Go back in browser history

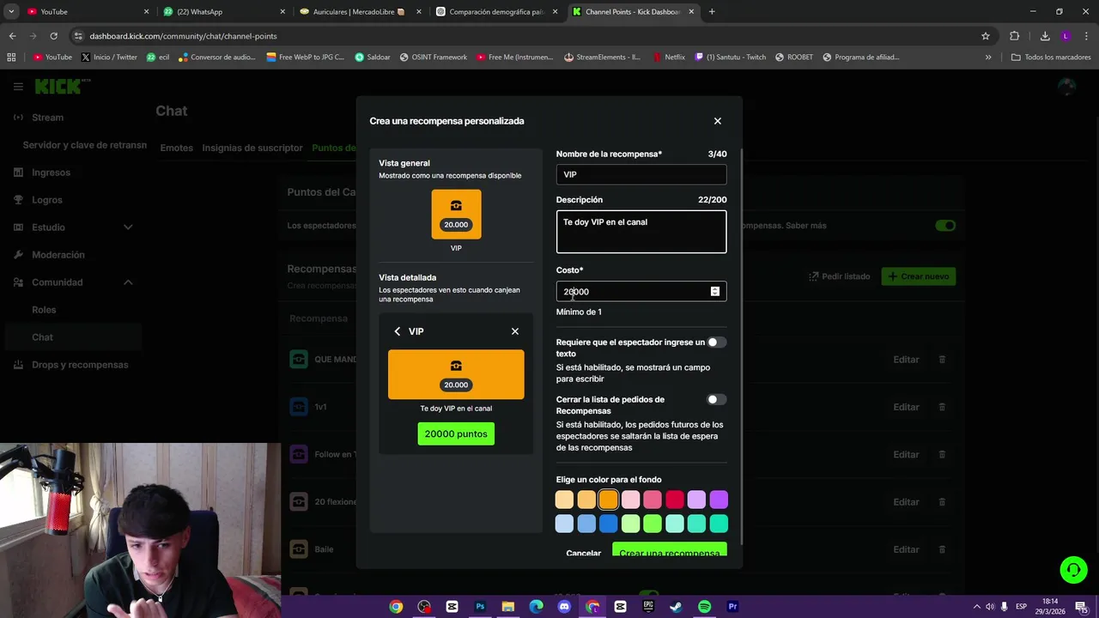pos(12,36)
